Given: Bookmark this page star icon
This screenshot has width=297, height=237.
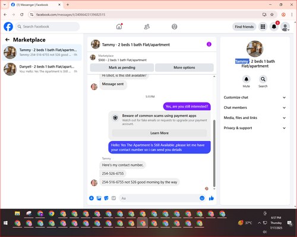Looking at the screenshot, I should 272,14.
